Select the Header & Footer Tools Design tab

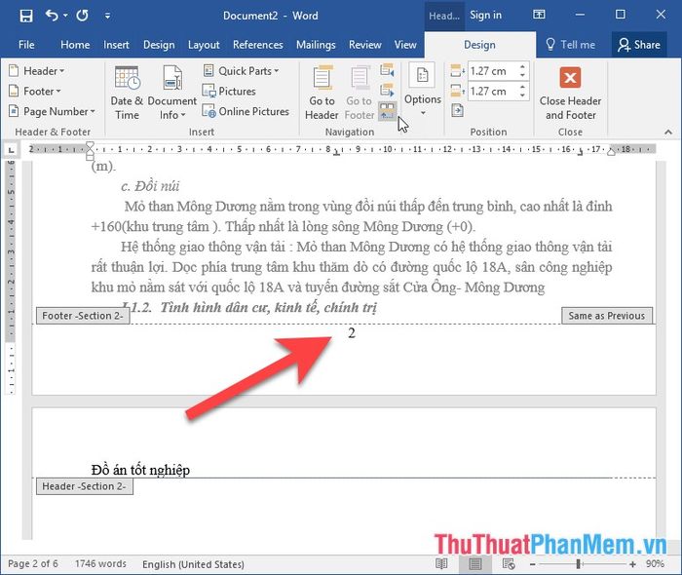pos(479,45)
